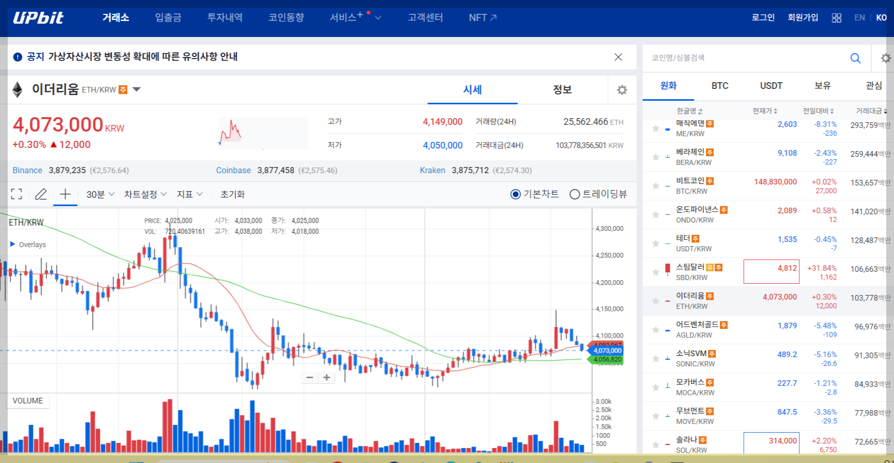Image resolution: width=894 pixels, height=463 pixels.
Task: Favorite star for 테더 USDT/KRW
Action: point(655,244)
